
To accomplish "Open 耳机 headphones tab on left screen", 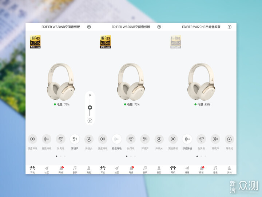I will [32, 170].
